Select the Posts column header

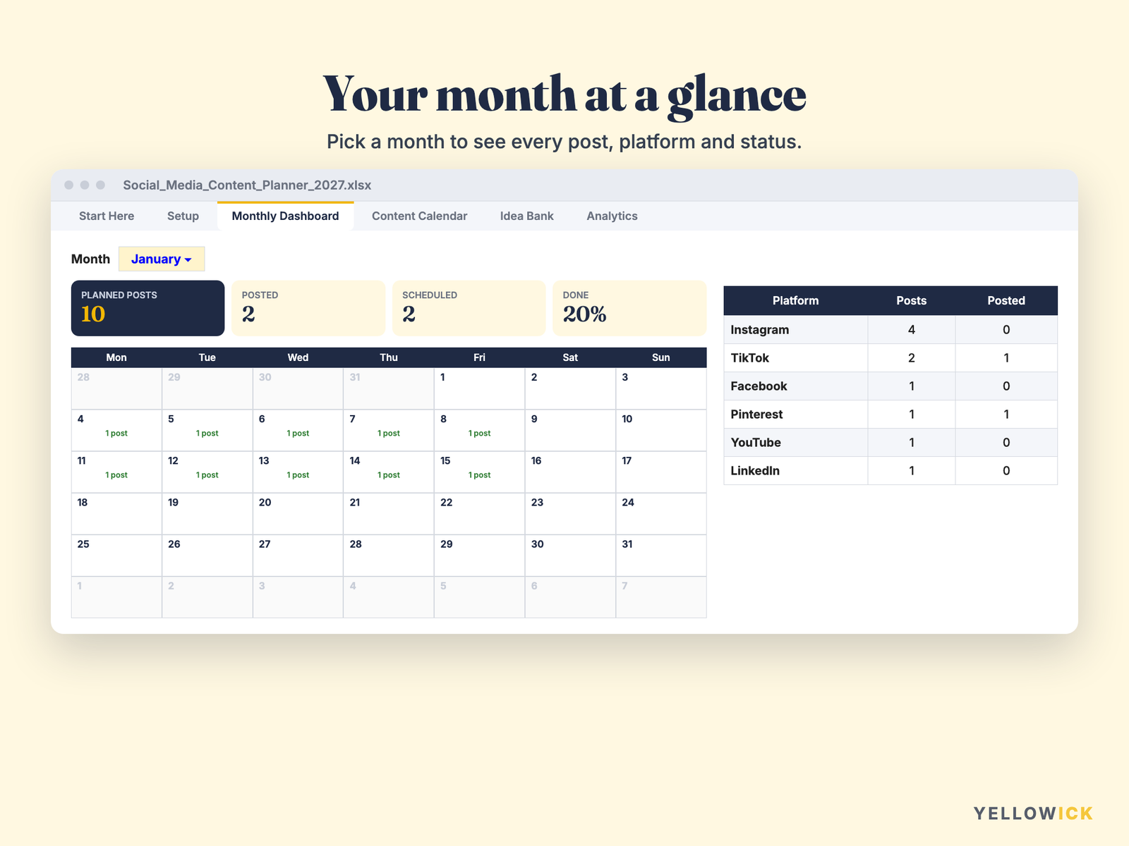coord(911,300)
